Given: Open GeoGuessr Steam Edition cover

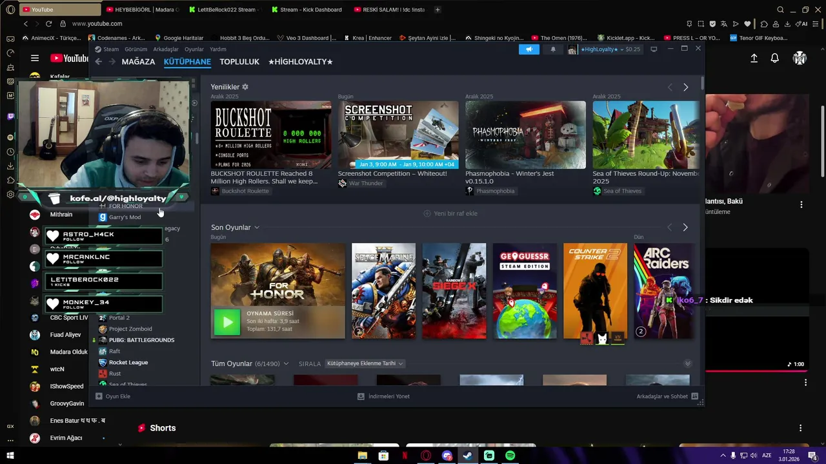Looking at the screenshot, I should click(x=525, y=291).
